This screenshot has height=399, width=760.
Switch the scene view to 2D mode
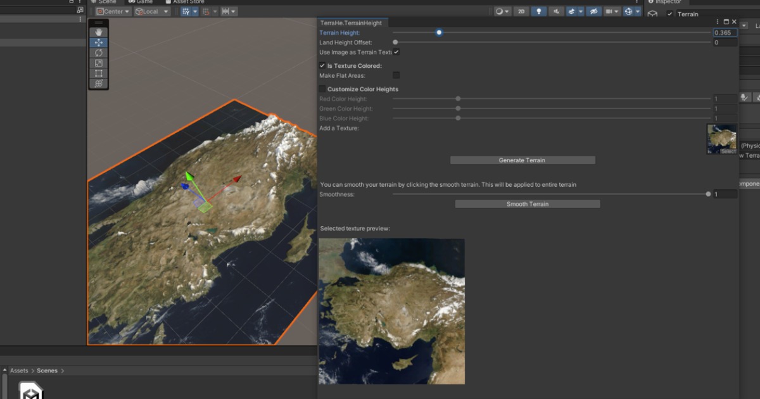[522, 11]
